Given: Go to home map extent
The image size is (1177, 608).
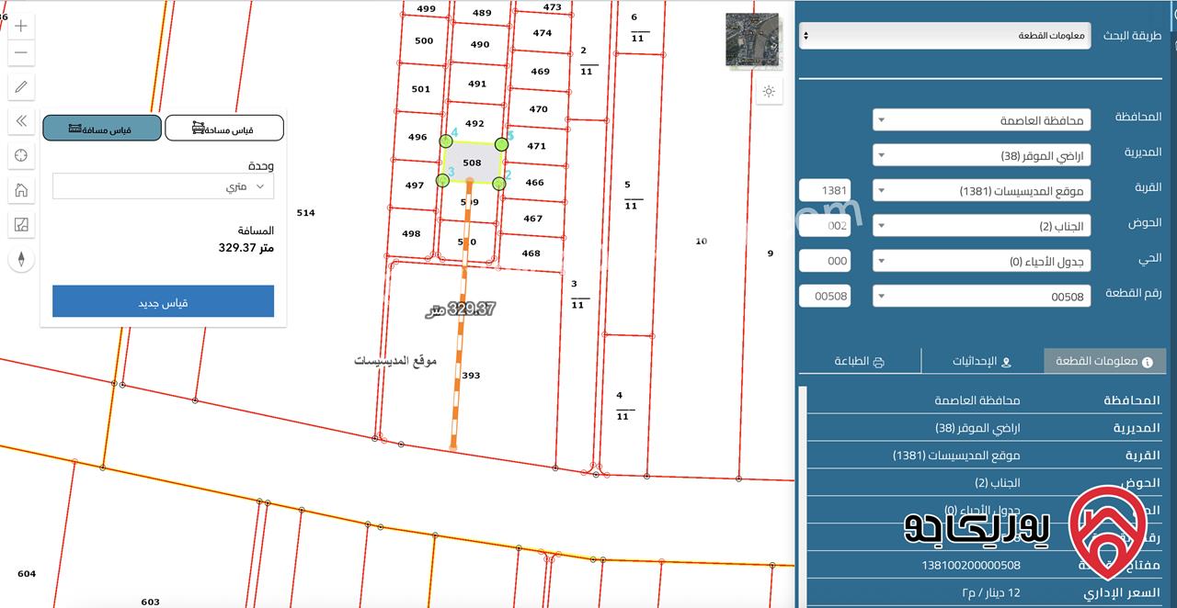Looking at the screenshot, I should pyautogui.click(x=21, y=190).
